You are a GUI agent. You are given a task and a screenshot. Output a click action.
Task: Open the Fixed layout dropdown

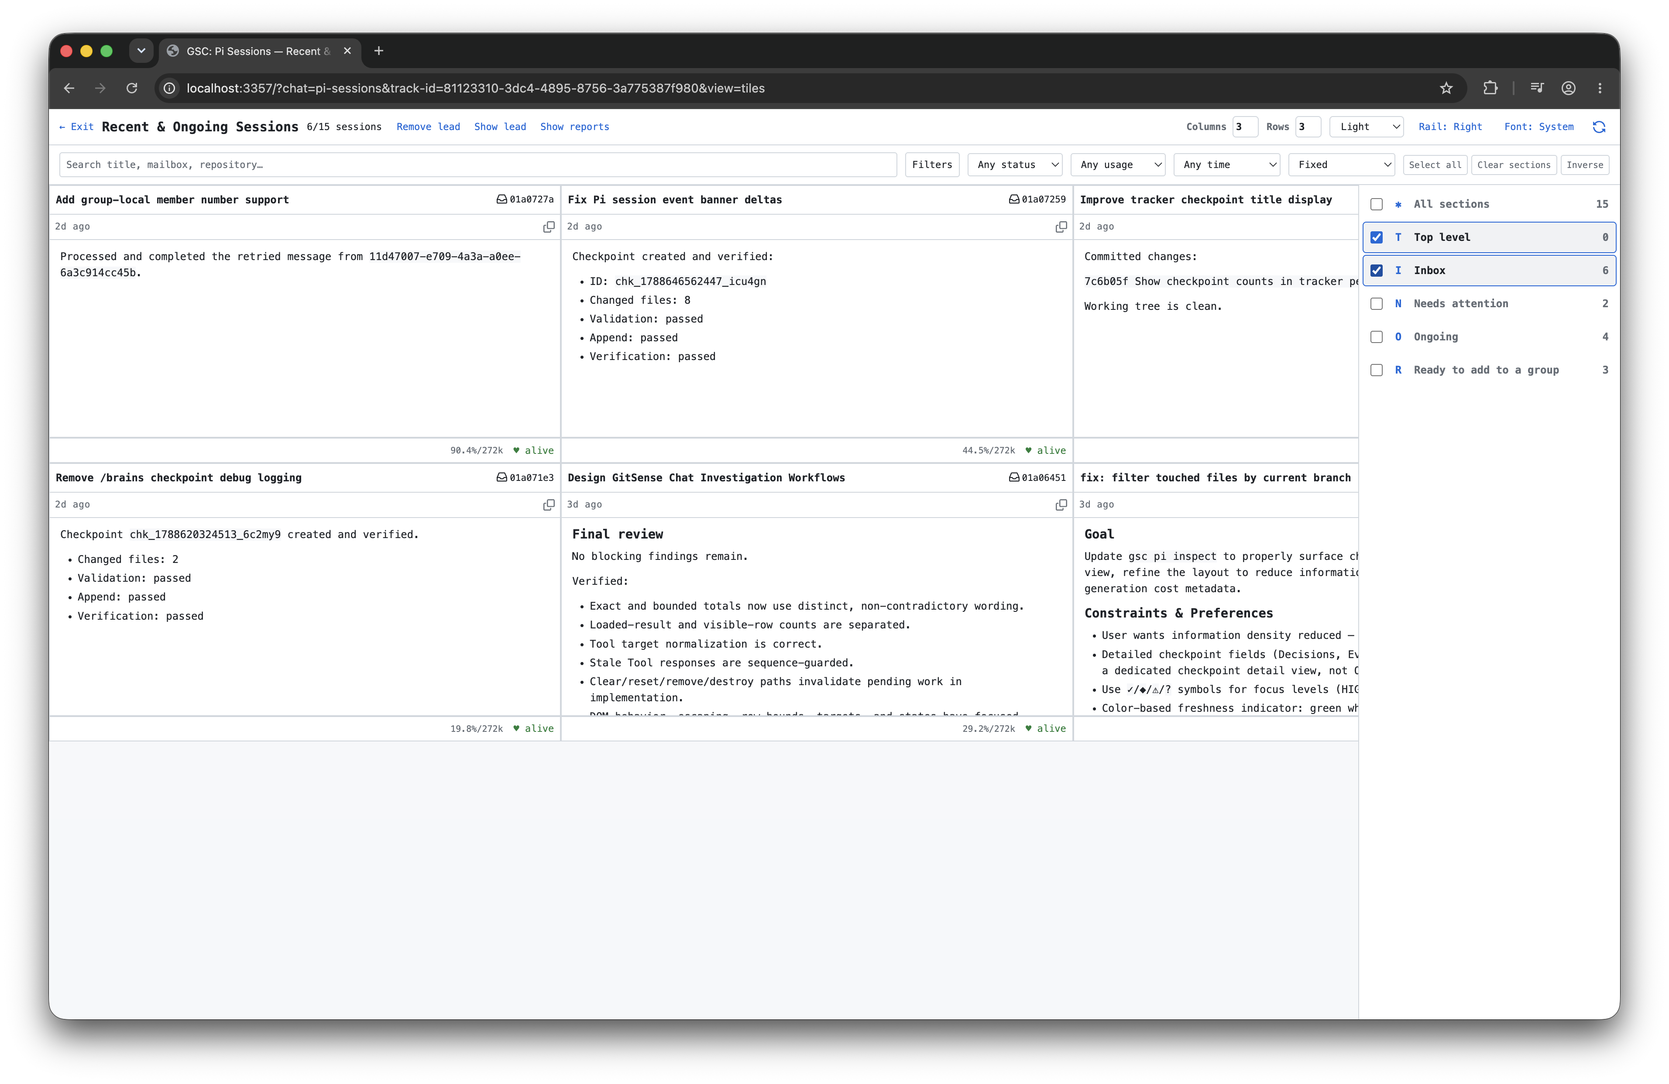(1341, 165)
